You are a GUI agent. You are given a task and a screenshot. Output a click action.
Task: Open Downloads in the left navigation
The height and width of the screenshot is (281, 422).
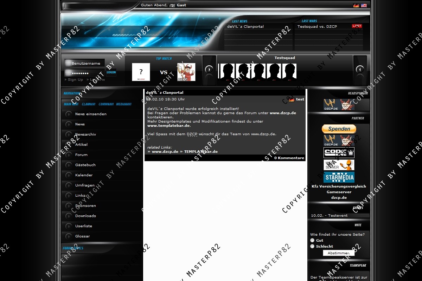coord(85,216)
